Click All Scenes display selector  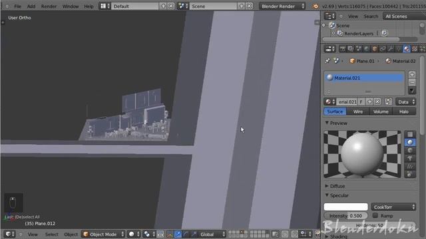pyautogui.click(x=404, y=16)
